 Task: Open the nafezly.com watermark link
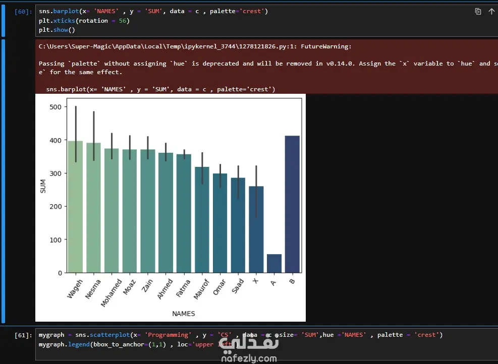[249, 358]
